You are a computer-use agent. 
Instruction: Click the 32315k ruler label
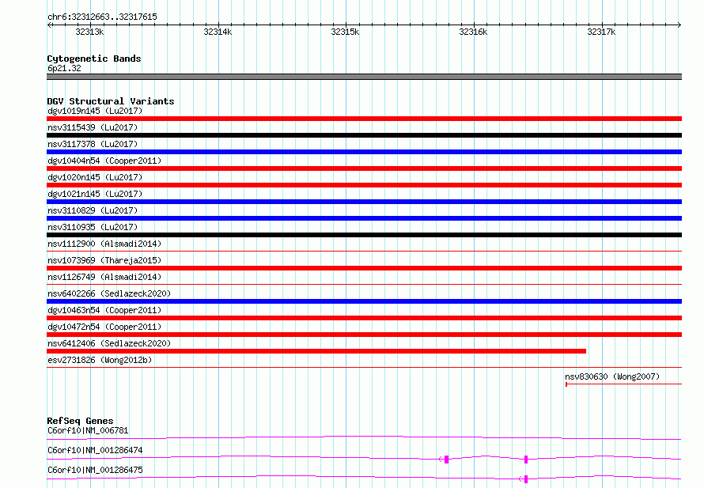(345, 32)
